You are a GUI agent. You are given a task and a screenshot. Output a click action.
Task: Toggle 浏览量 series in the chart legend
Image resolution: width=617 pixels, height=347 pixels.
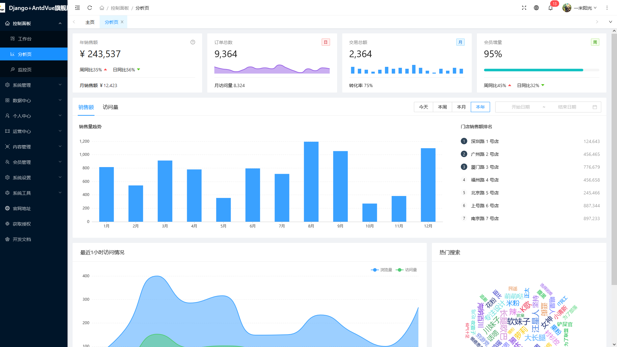point(382,270)
